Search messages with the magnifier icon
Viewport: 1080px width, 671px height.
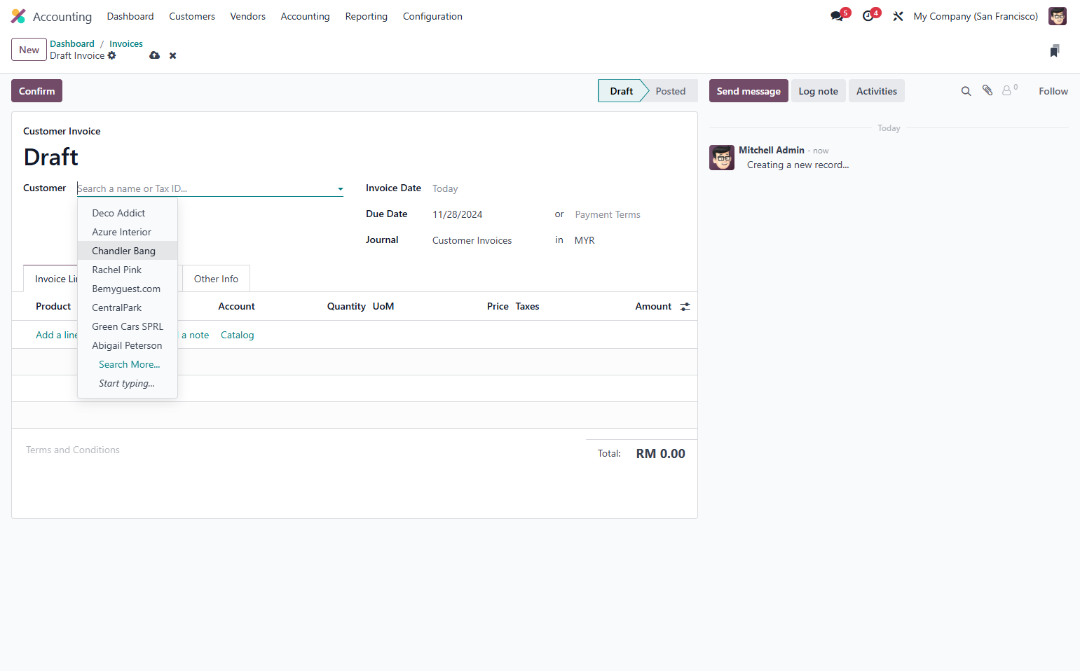(x=966, y=91)
